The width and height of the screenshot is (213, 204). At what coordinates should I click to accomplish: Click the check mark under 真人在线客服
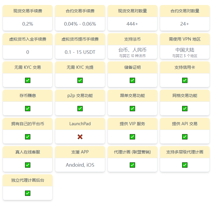coord(28,165)
